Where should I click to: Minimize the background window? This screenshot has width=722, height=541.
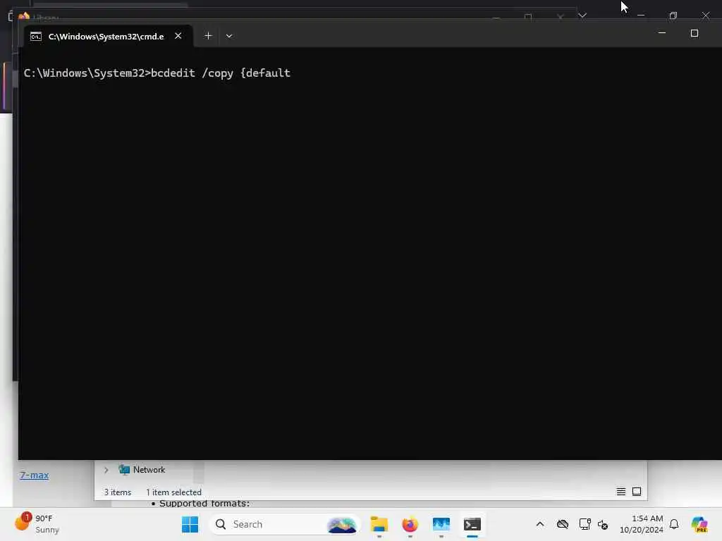pyautogui.click(x=640, y=15)
